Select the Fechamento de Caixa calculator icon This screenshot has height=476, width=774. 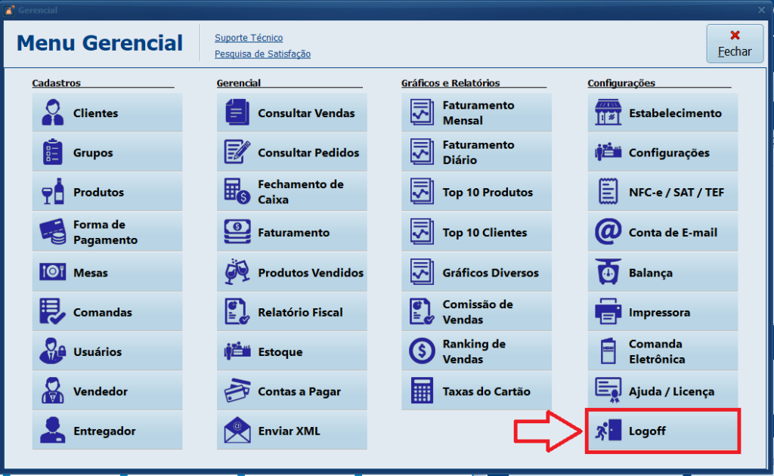pyautogui.click(x=237, y=192)
